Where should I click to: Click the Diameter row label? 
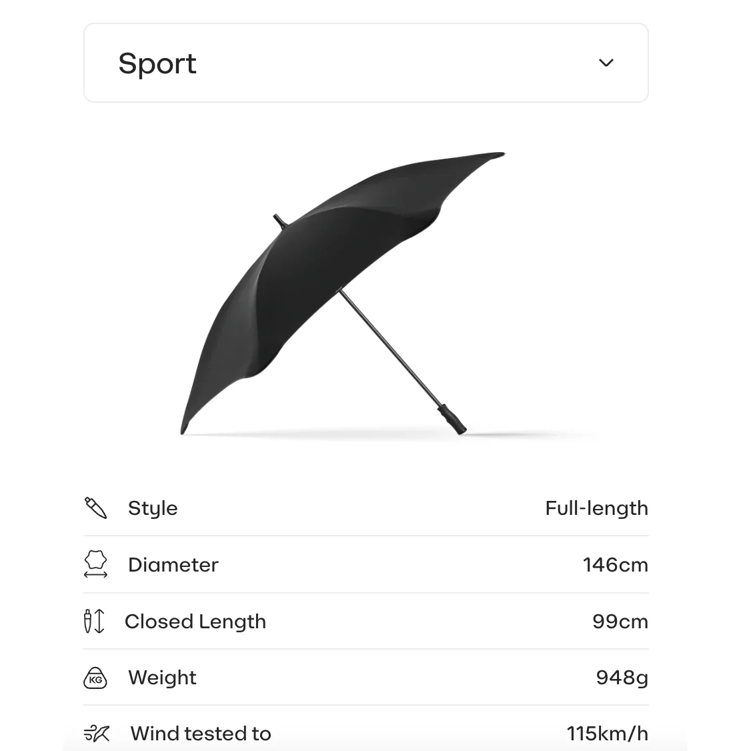coord(173,565)
